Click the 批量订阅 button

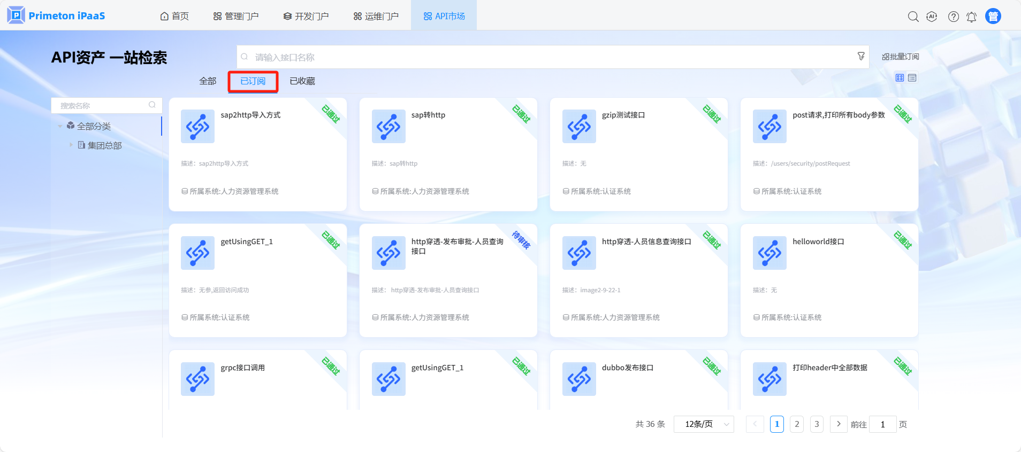pyautogui.click(x=900, y=57)
